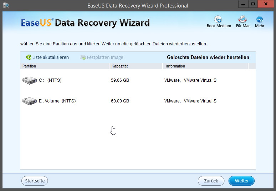Click the 59.66 GB capacity value
Screen dimensions: 276x191
tap(120, 80)
